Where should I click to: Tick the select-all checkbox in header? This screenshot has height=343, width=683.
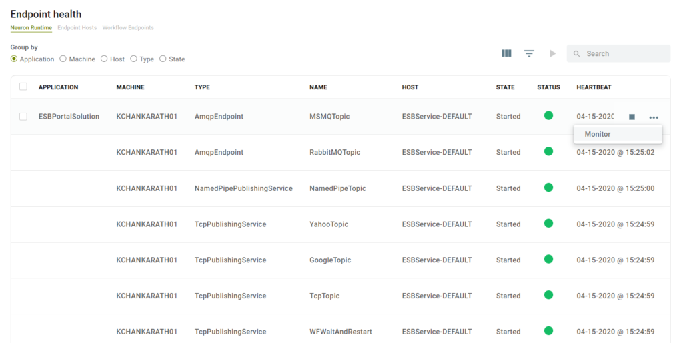pyautogui.click(x=23, y=87)
